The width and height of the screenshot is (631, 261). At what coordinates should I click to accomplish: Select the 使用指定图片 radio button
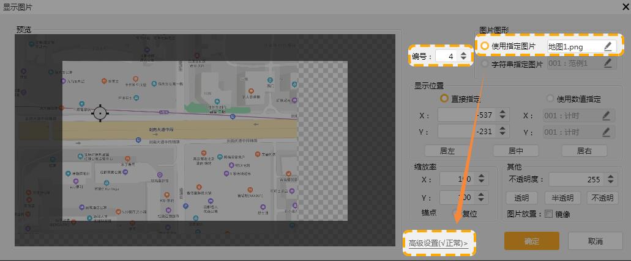(x=485, y=46)
